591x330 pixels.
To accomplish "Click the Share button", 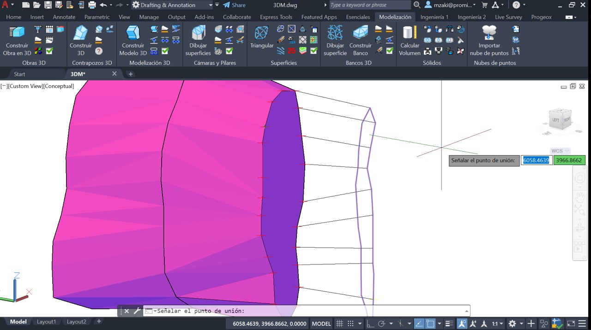I will click(x=235, y=5).
